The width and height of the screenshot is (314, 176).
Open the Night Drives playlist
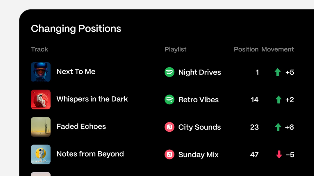point(199,72)
